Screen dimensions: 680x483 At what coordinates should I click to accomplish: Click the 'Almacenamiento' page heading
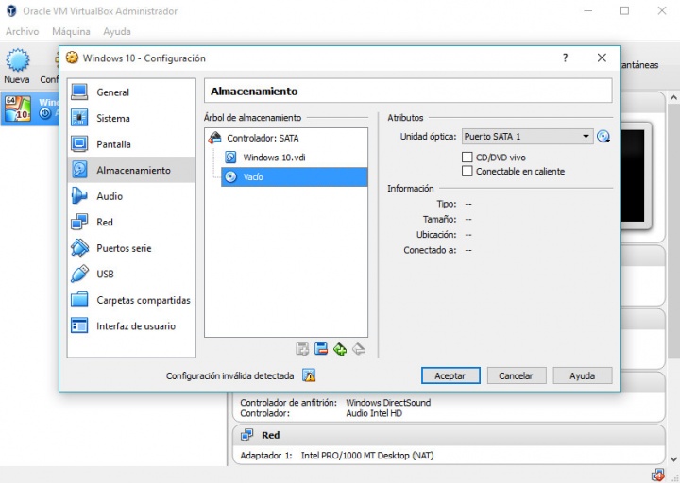pos(254,92)
